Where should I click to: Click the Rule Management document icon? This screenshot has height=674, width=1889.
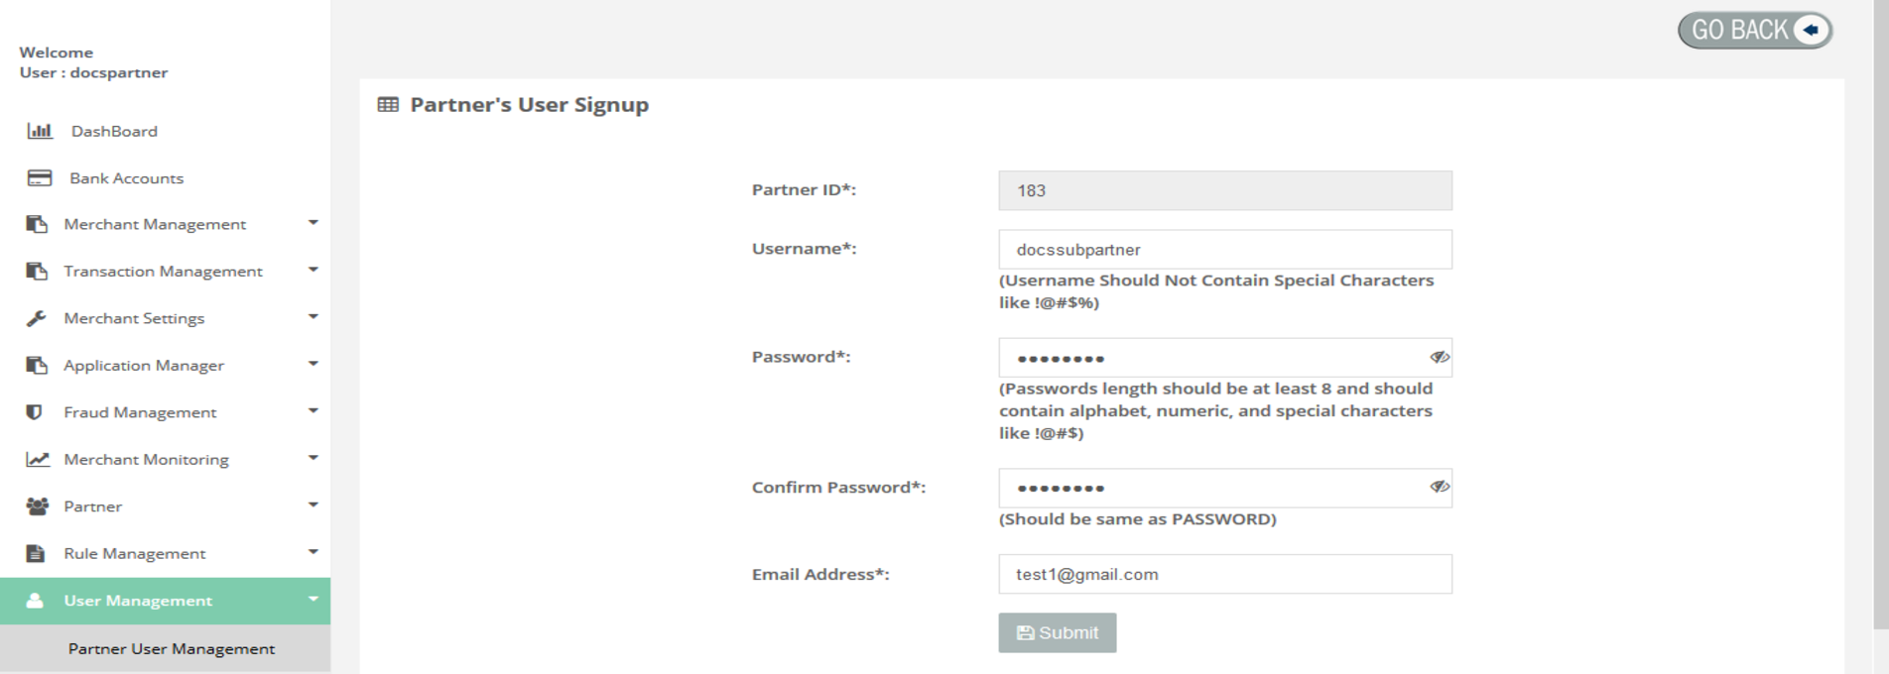(x=36, y=553)
